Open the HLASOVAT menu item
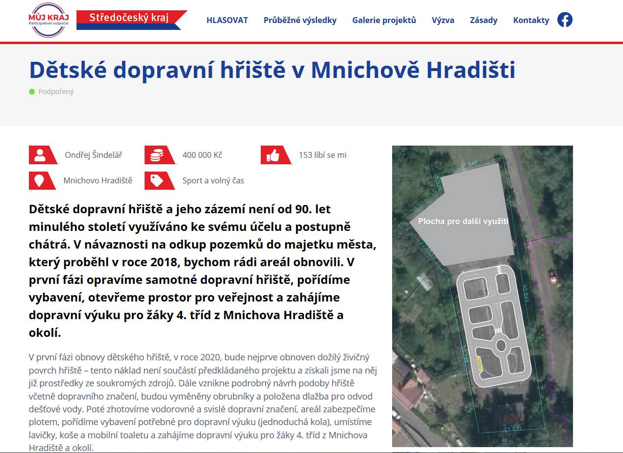Viewport: 623px width, 453px height. [x=227, y=20]
